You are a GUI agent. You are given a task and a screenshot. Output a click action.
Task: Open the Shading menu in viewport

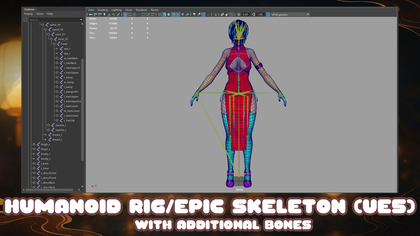[103, 10]
